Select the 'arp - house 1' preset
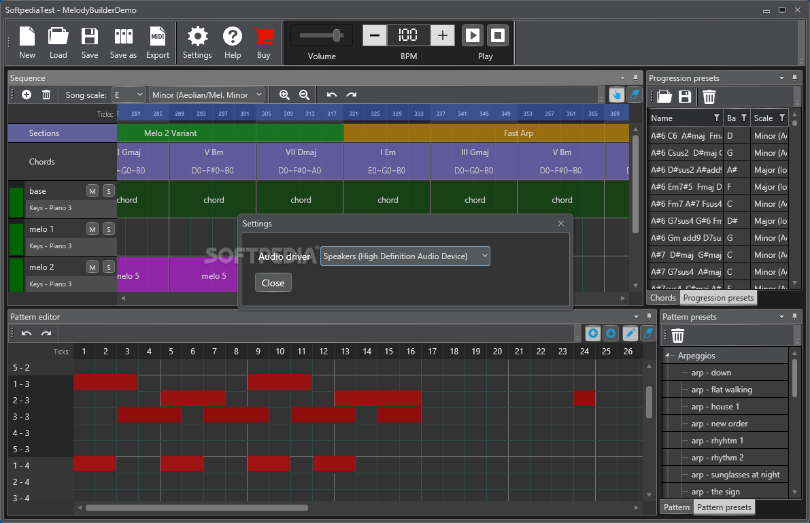 715,407
